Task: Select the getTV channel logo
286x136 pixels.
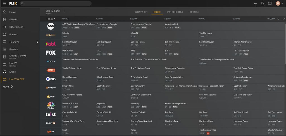Action: coord(51,132)
